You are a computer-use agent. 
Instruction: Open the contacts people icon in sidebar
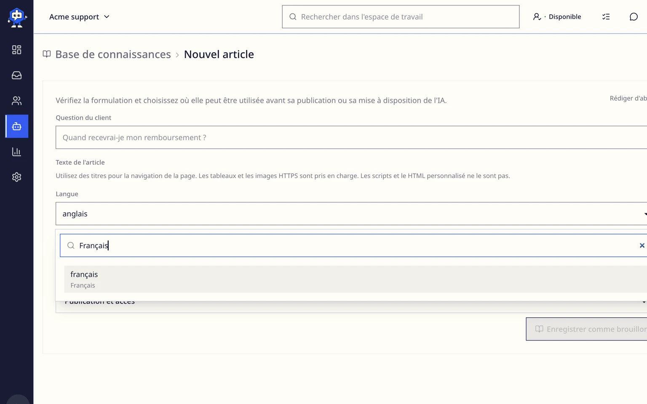pos(17,101)
